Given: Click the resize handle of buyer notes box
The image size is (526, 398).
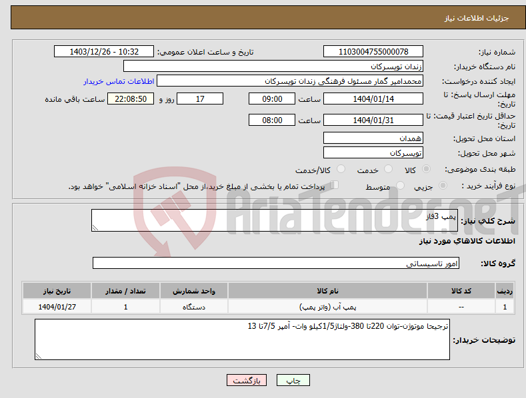Looking at the screenshot, I should [x=39, y=356].
